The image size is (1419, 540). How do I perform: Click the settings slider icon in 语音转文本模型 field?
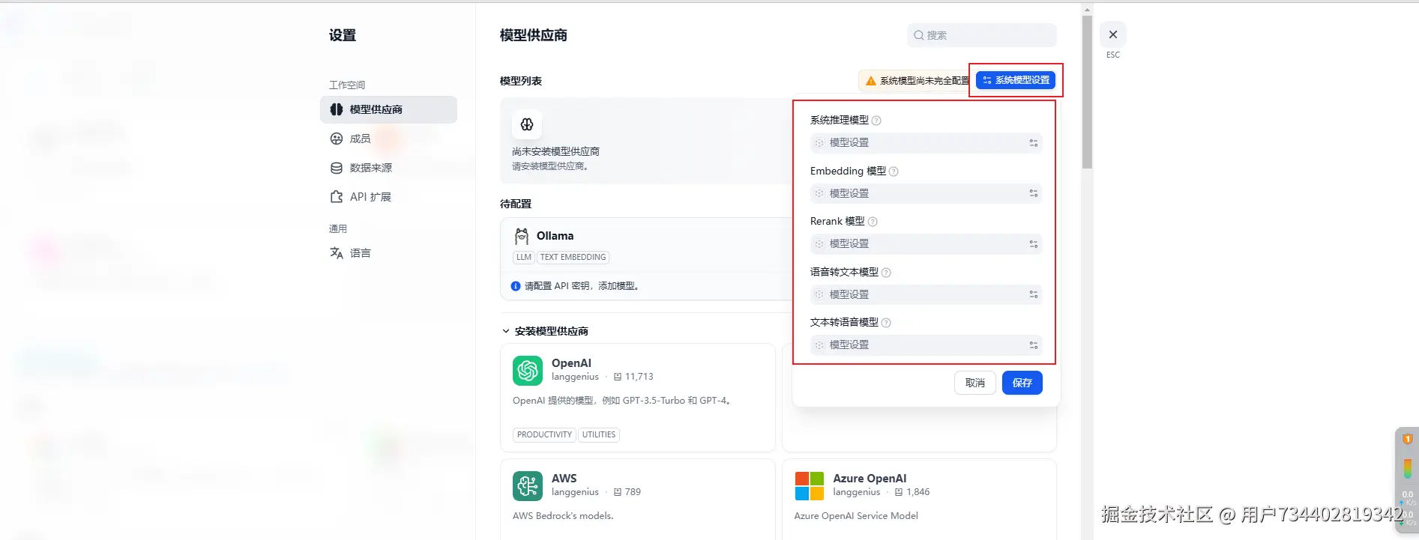pos(1033,294)
